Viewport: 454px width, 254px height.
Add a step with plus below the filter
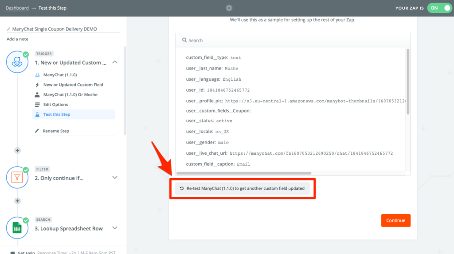tap(17, 201)
